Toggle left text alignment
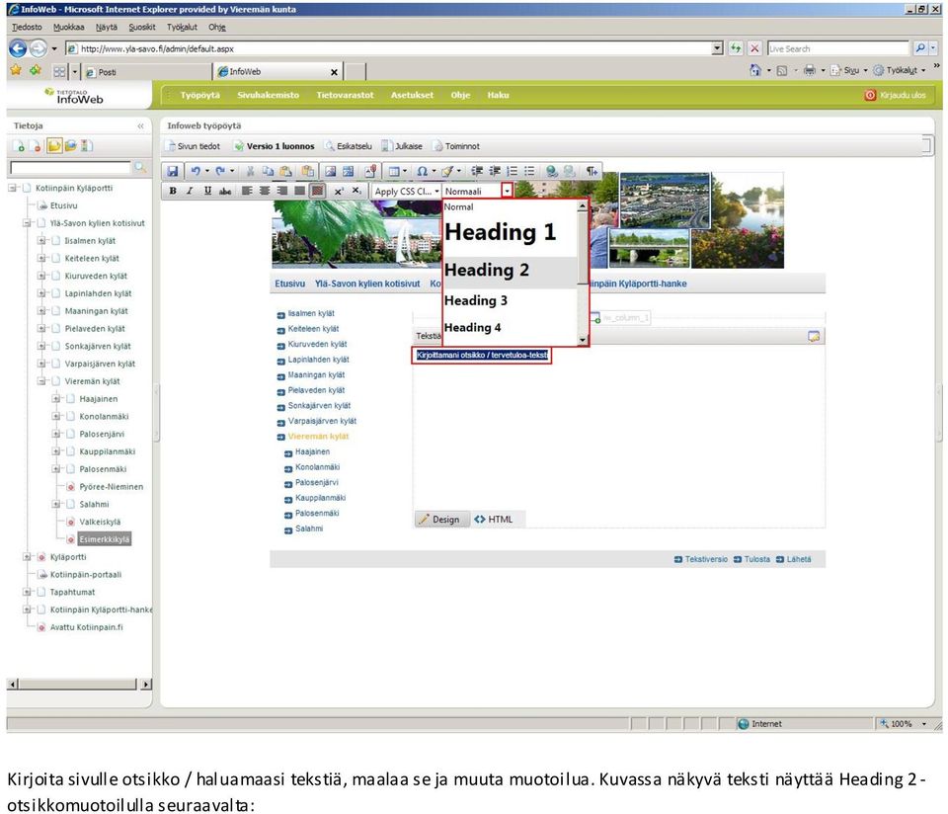Image resolution: width=948 pixels, height=814 pixels. point(247,191)
